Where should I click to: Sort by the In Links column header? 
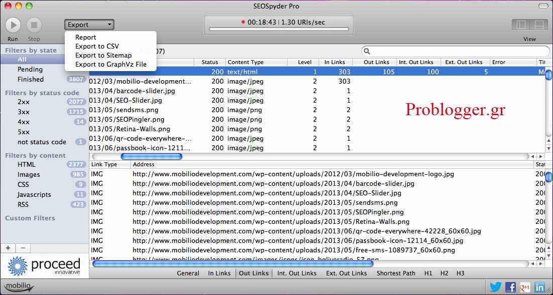336,62
